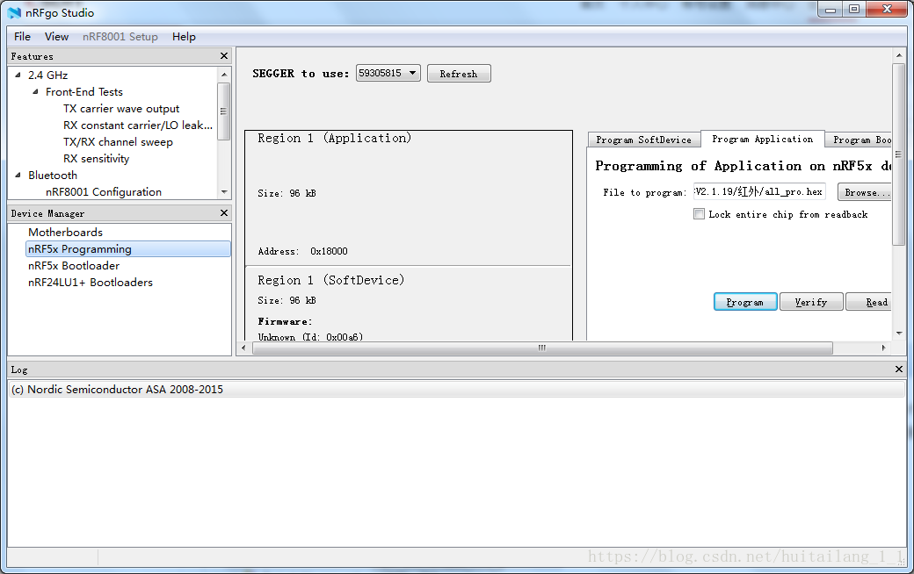Click the Browse button for hex file
This screenshot has height=574, width=914.
865,192
